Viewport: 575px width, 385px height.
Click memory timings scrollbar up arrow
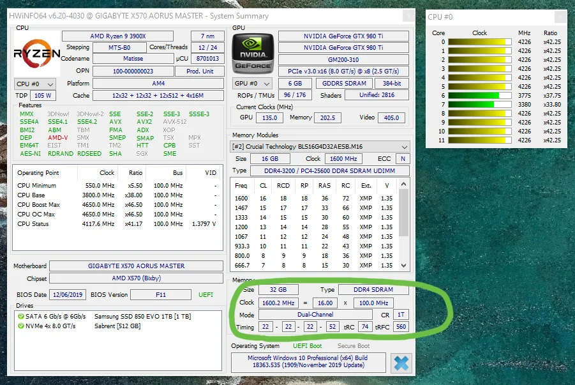pyautogui.click(x=404, y=185)
